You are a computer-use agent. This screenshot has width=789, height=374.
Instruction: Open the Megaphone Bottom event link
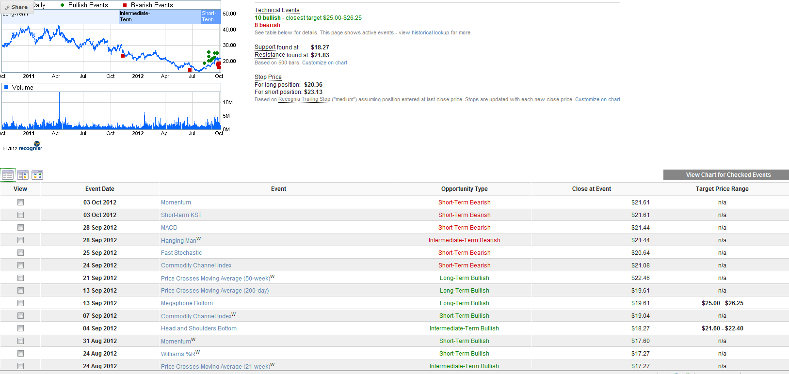187,303
